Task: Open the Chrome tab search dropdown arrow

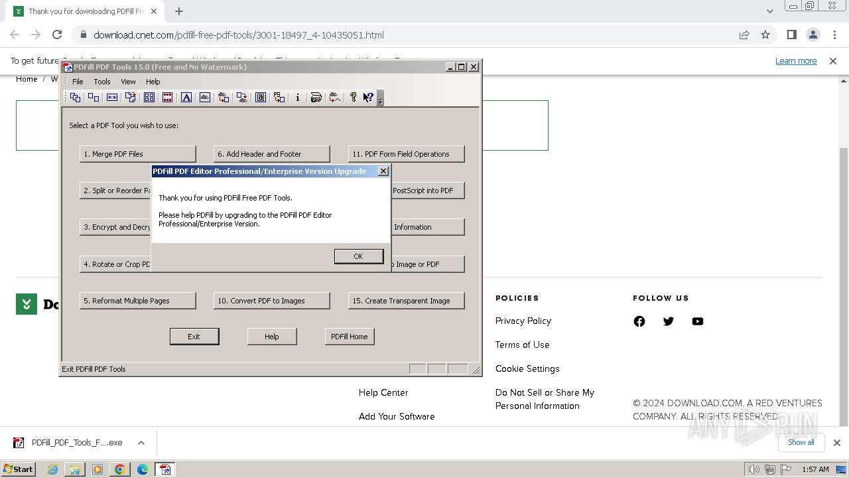Action: pos(770,11)
